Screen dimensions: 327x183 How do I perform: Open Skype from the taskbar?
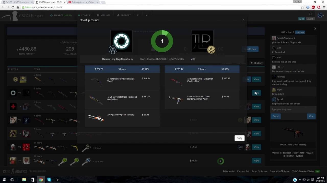tap(49, 180)
